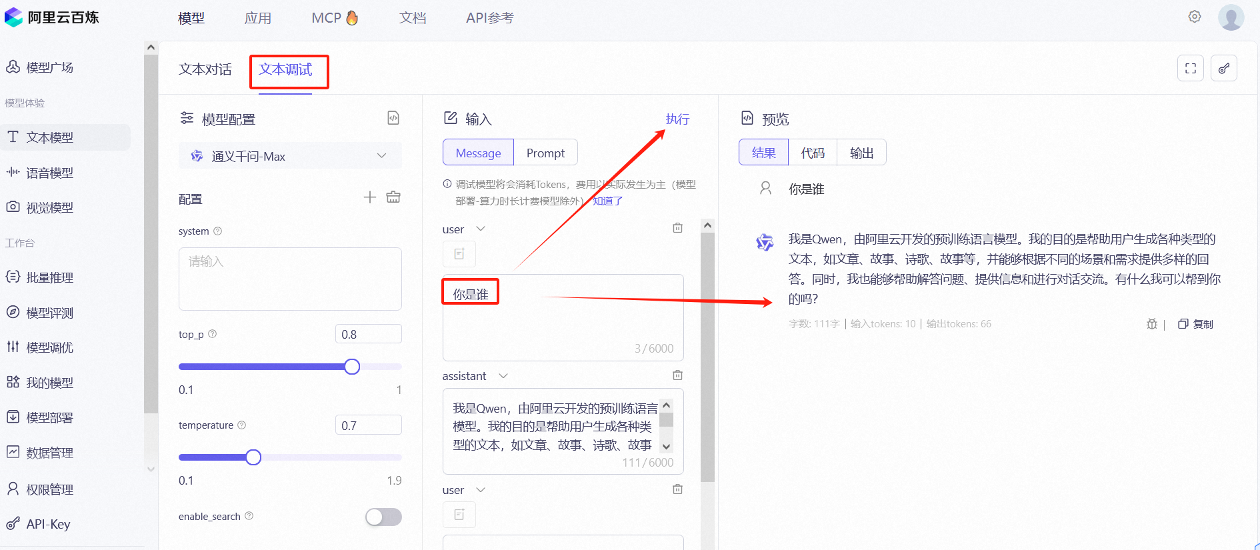Open the API参考 top menu
The height and width of the screenshot is (550, 1260).
[490, 18]
